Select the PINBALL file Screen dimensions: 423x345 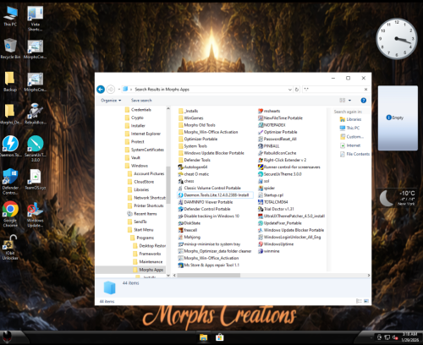pos(269,146)
